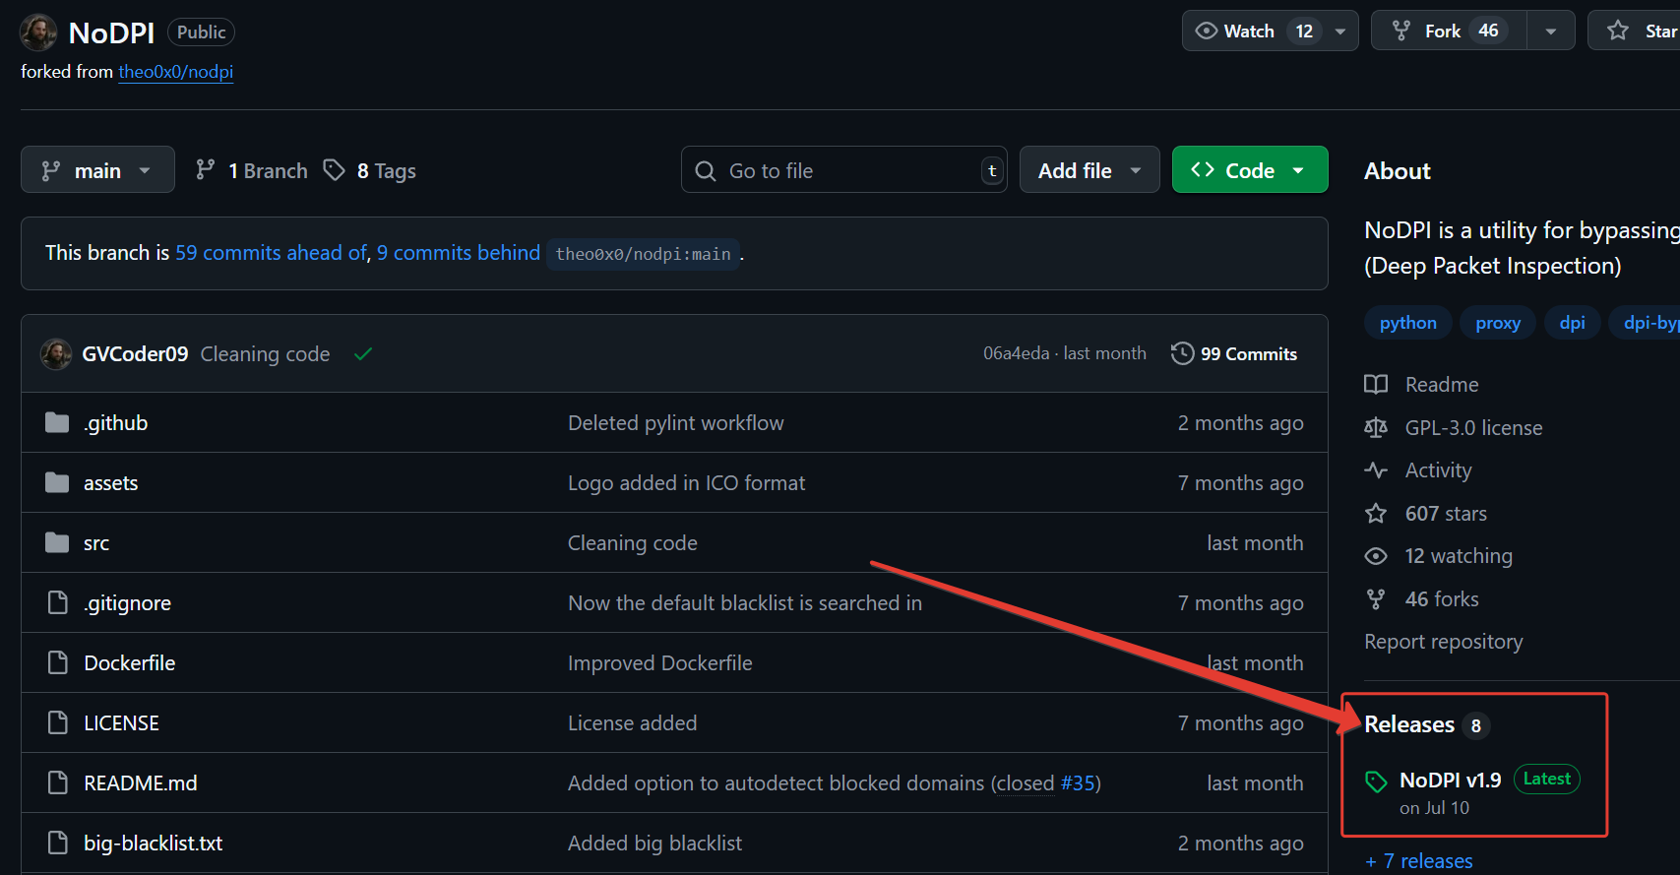Click the assets folder icon
This screenshot has height=875, width=1680.
57,483
